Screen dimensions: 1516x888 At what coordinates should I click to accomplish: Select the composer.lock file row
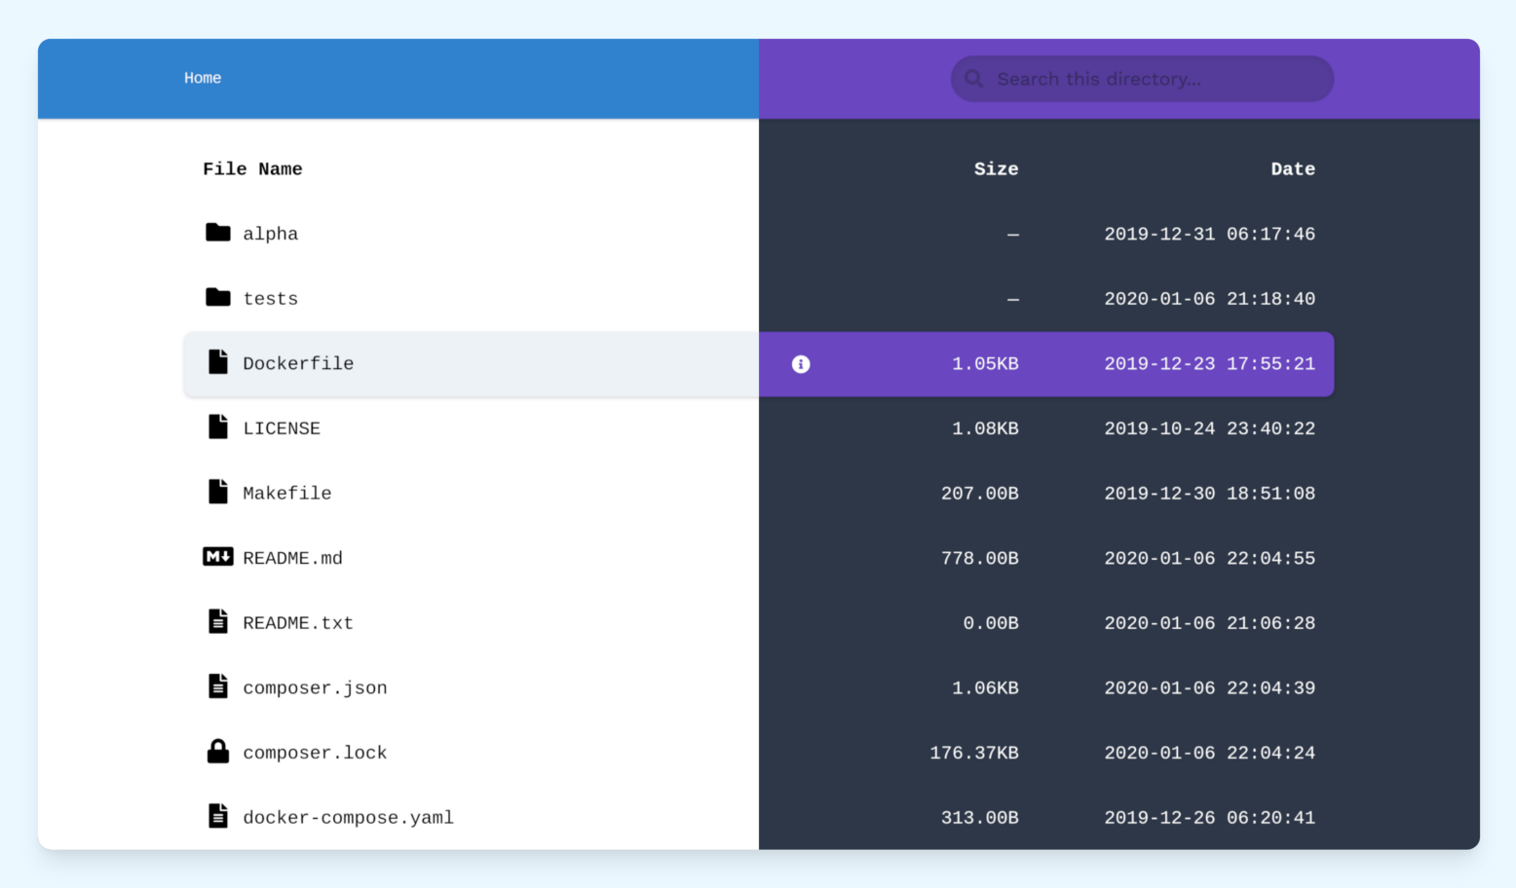(315, 751)
